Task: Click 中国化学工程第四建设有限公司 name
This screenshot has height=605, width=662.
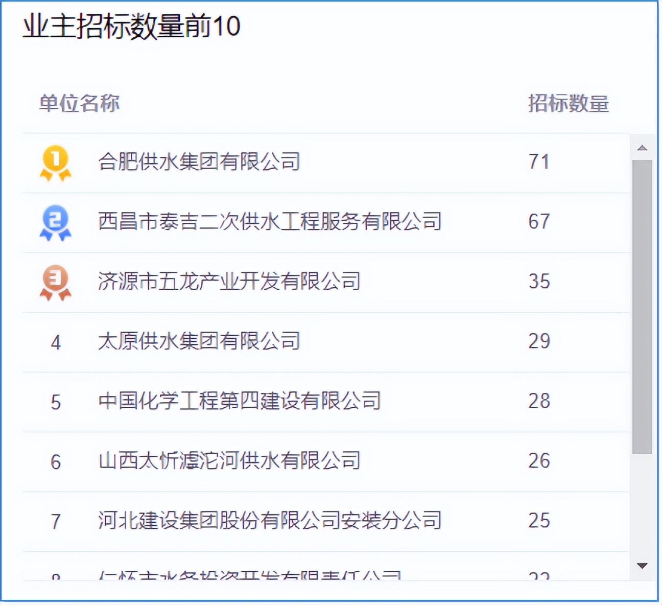Action: point(240,401)
